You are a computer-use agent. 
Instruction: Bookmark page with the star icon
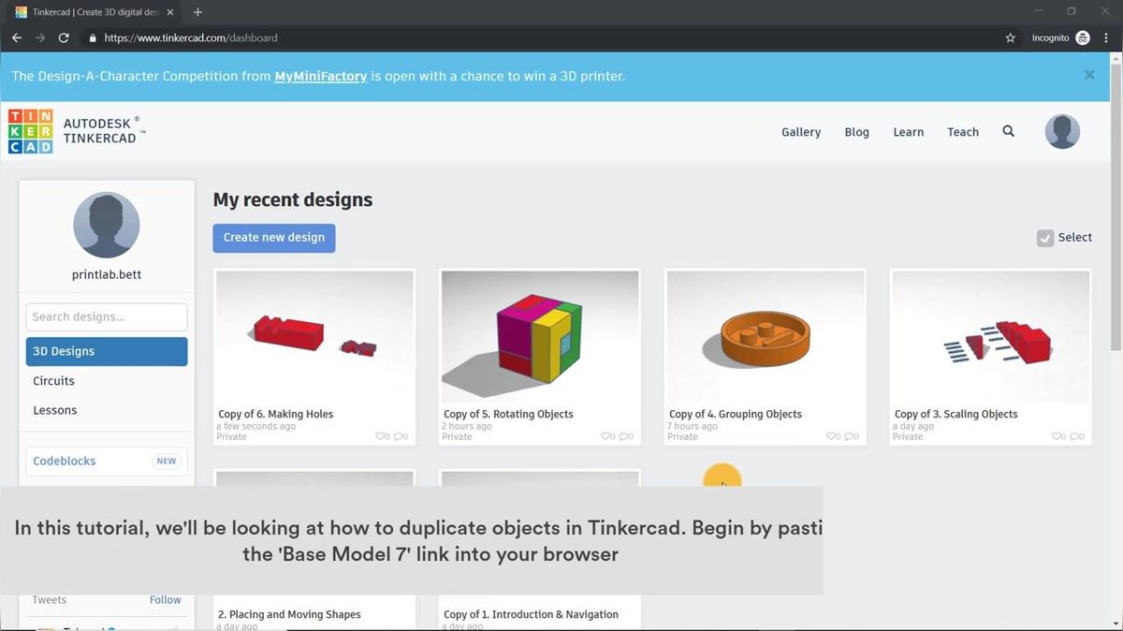tap(1010, 38)
